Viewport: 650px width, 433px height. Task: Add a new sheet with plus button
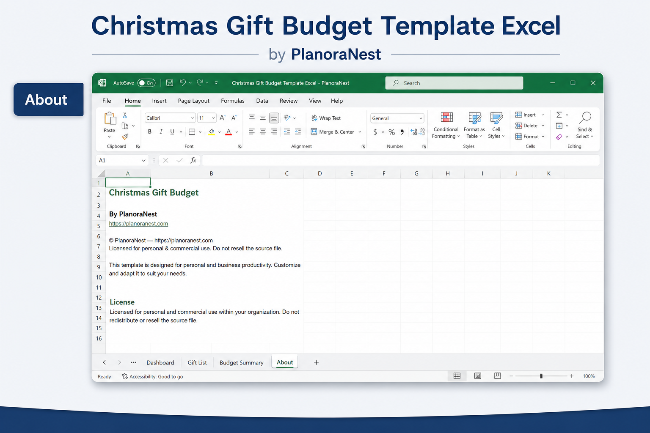pyautogui.click(x=316, y=362)
